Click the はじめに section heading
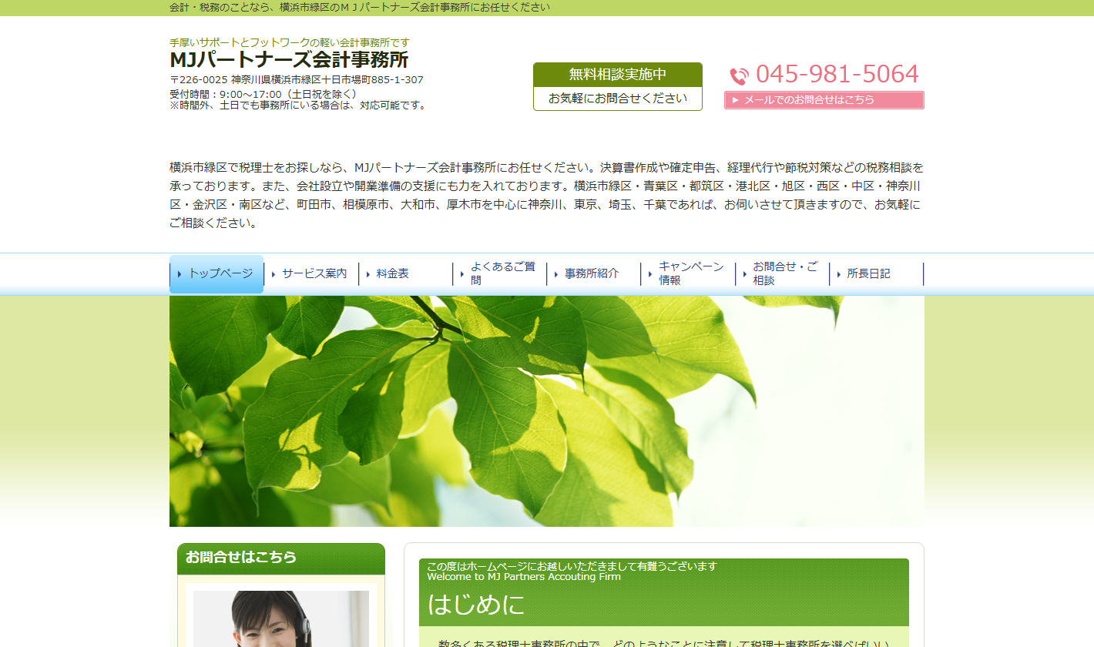This screenshot has height=647, width=1094. [475, 605]
